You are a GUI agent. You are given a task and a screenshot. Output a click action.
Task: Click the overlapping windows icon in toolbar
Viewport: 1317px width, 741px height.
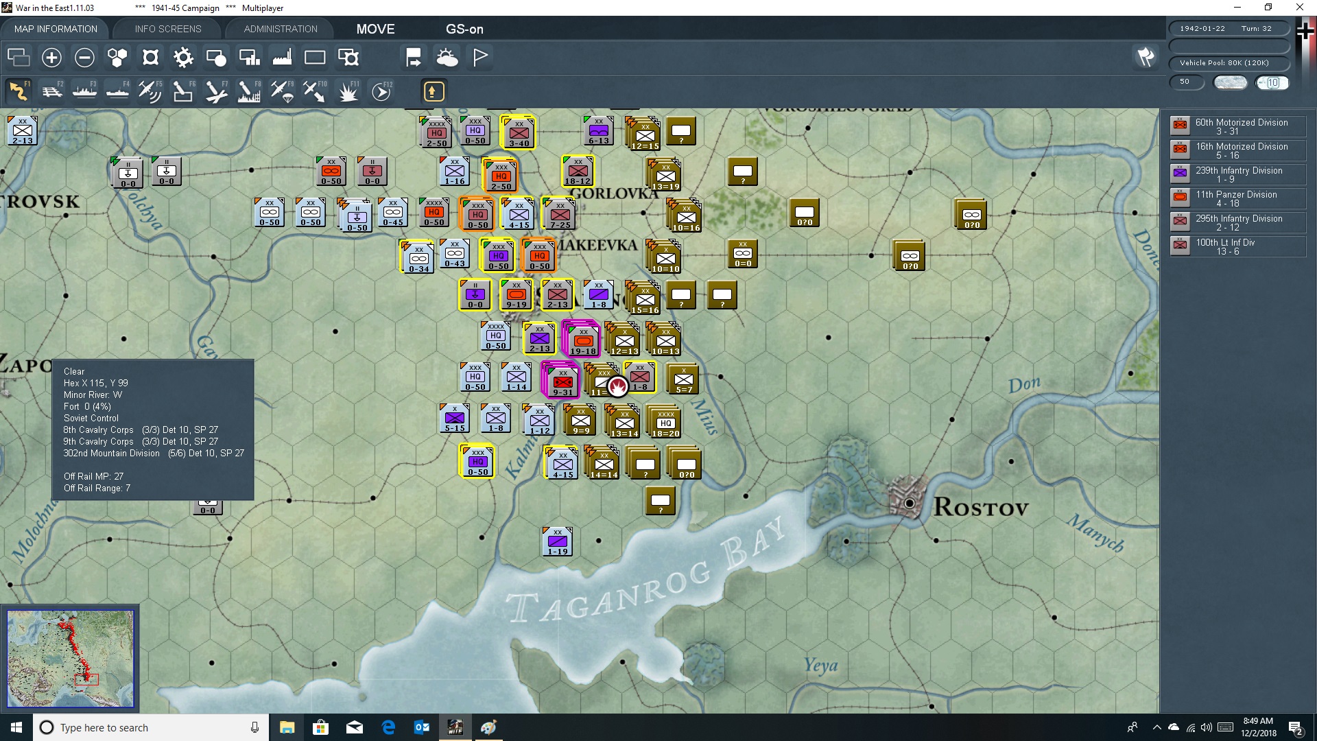[19, 58]
